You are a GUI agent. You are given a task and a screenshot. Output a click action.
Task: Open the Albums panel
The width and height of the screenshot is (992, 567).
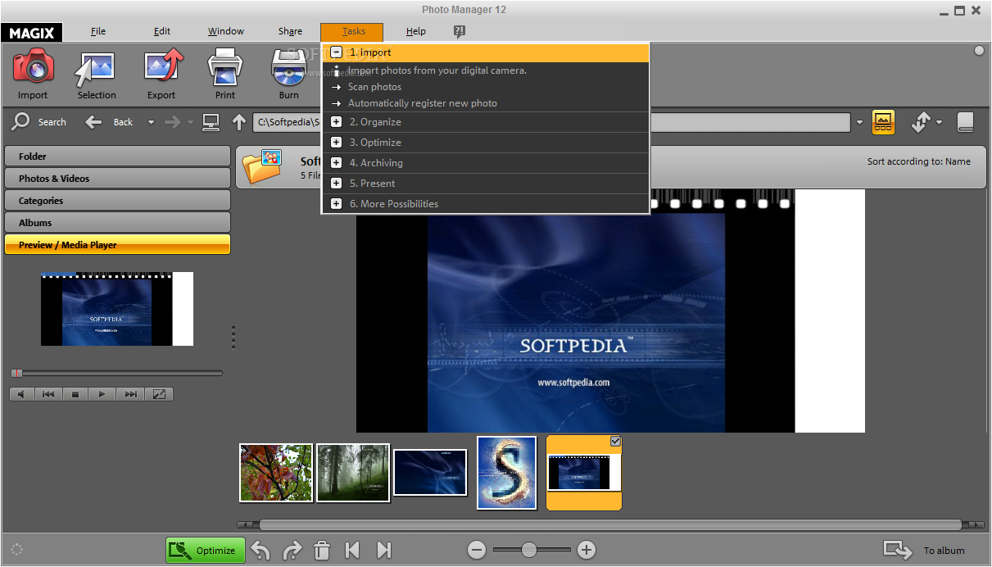point(117,222)
